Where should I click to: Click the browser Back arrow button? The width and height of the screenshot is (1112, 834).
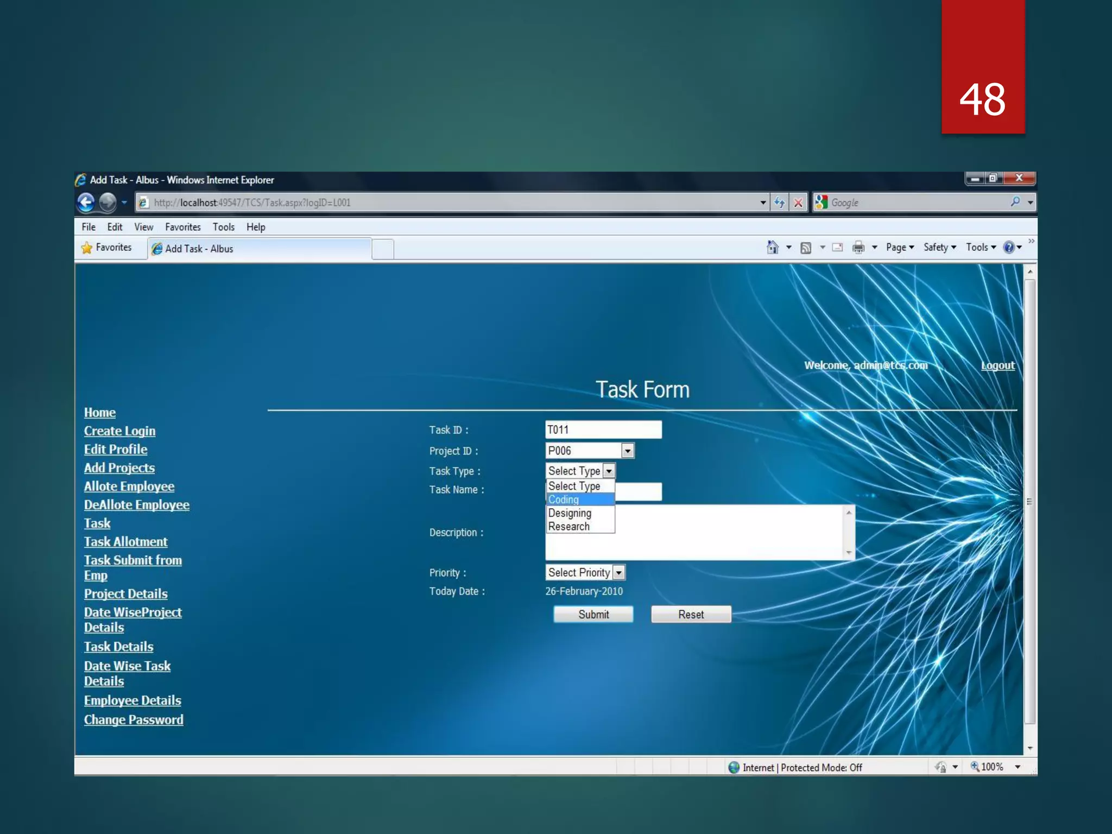[x=86, y=203]
